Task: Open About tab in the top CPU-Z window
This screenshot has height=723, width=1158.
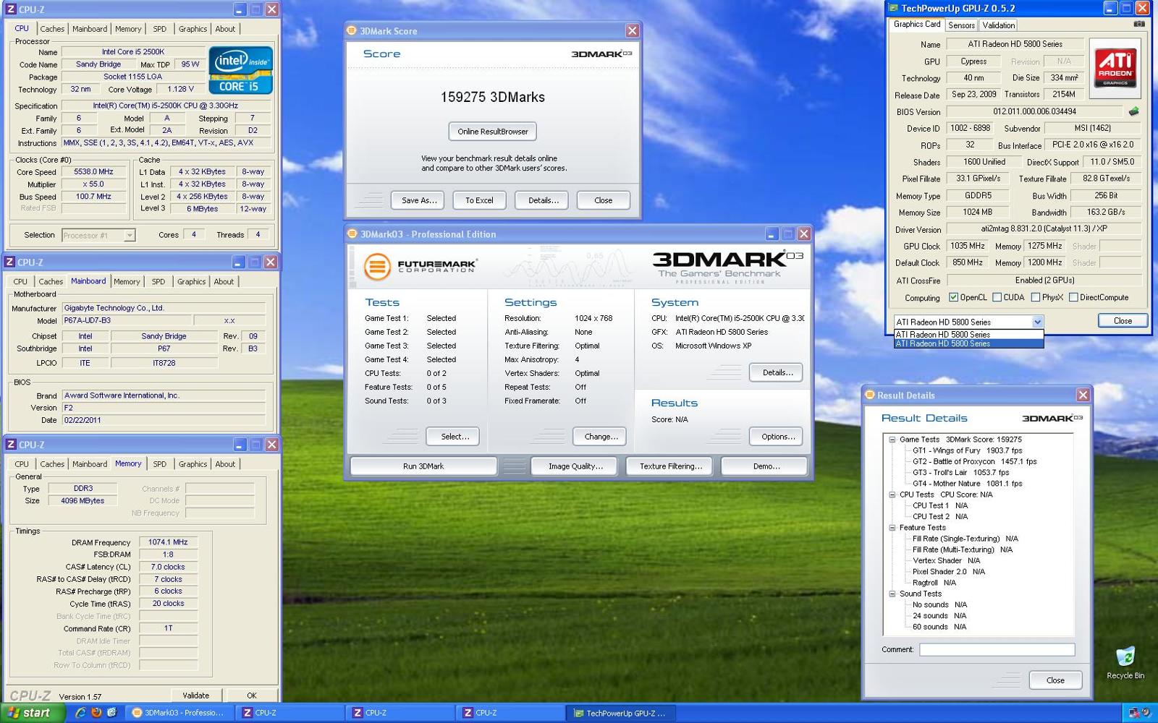Action: (x=225, y=29)
